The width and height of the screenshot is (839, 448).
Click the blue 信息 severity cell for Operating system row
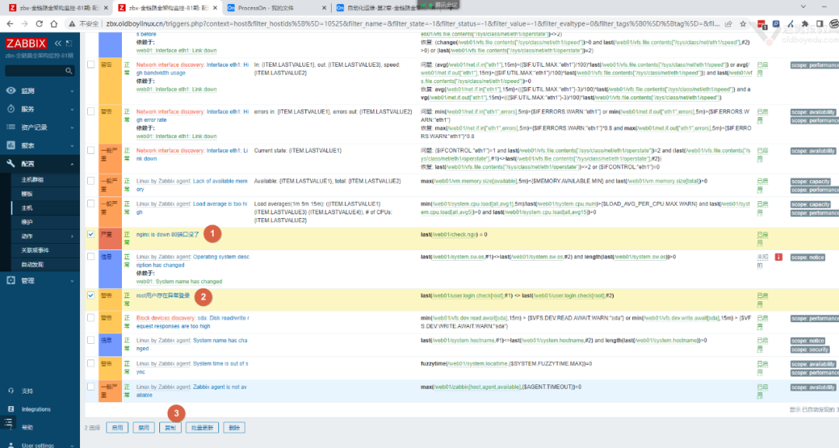click(110, 269)
